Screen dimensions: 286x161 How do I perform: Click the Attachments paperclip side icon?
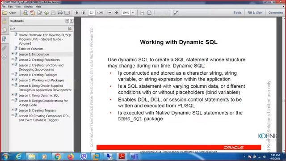click(x=4, y=48)
